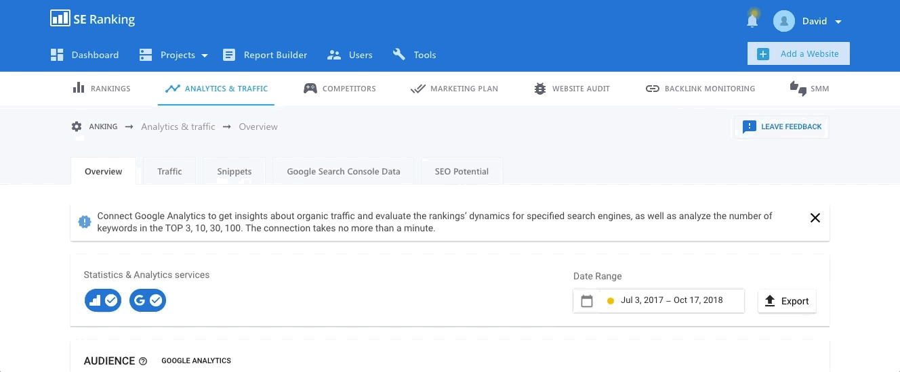Open the Competitors section

point(340,89)
